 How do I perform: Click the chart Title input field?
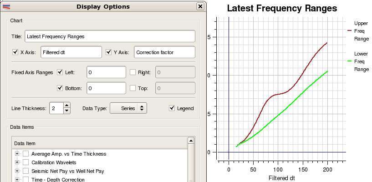(110, 36)
